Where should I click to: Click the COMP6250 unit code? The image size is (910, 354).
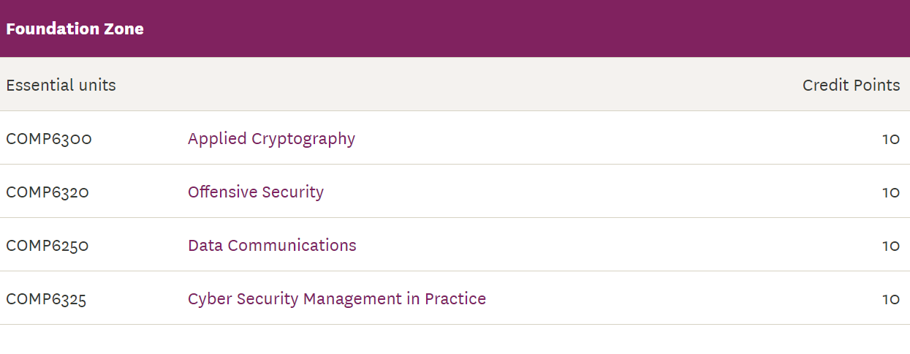point(48,246)
